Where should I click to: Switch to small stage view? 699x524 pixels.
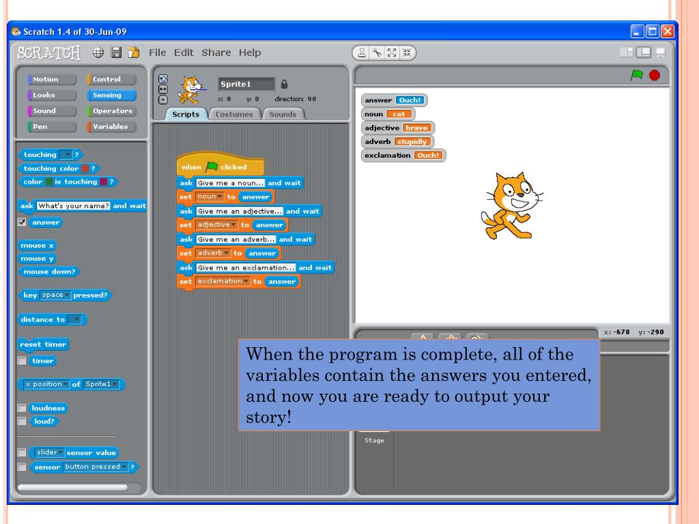pyautogui.click(x=627, y=53)
